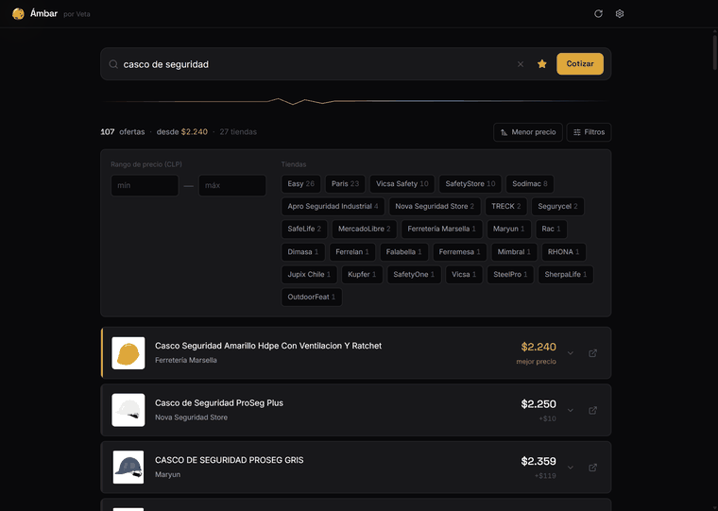
Task: Click the Nova Seguridad Store seller name
Action: pyautogui.click(x=191, y=417)
